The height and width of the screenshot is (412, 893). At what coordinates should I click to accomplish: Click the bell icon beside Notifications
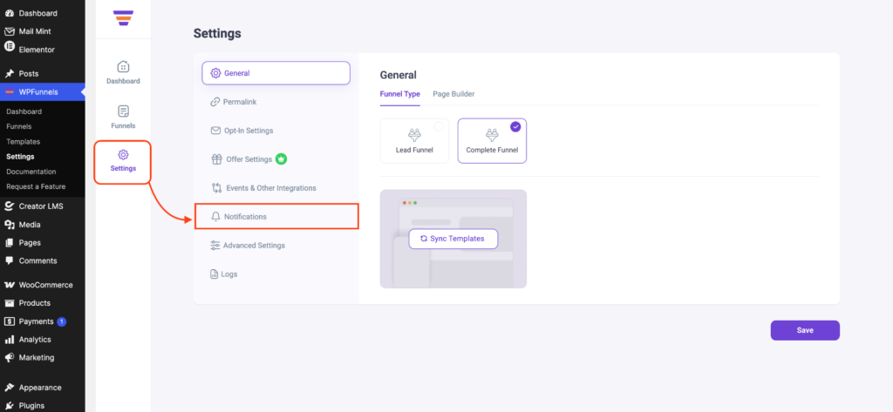[x=215, y=217]
